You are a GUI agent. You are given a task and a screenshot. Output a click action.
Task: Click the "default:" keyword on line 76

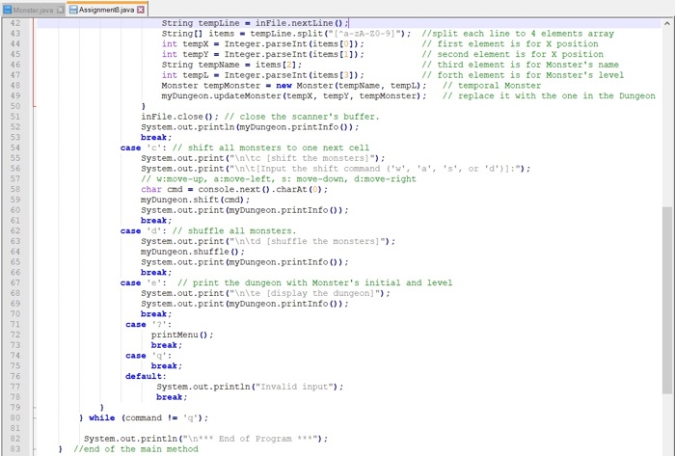[x=146, y=376]
